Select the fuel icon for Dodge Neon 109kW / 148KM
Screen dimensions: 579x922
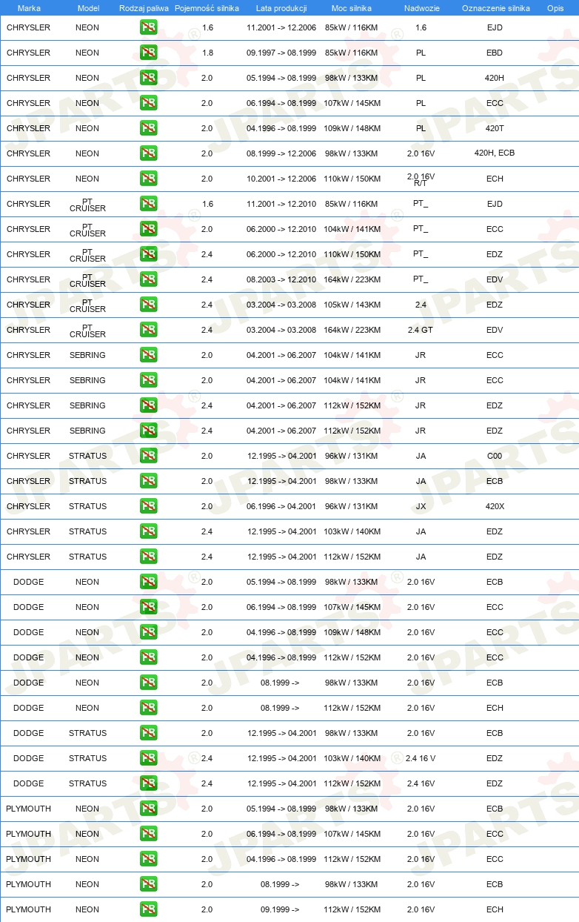pyautogui.click(x=149, y=632)
